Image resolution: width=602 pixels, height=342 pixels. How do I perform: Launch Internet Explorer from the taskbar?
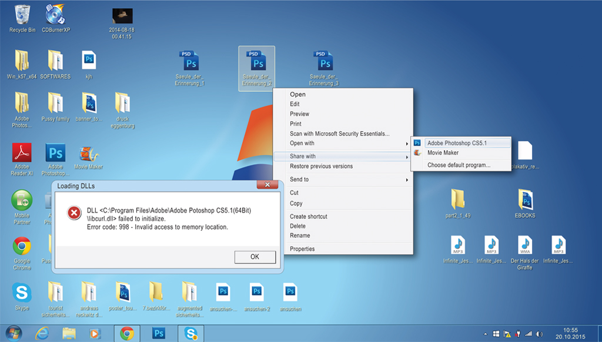coord(42,333)
